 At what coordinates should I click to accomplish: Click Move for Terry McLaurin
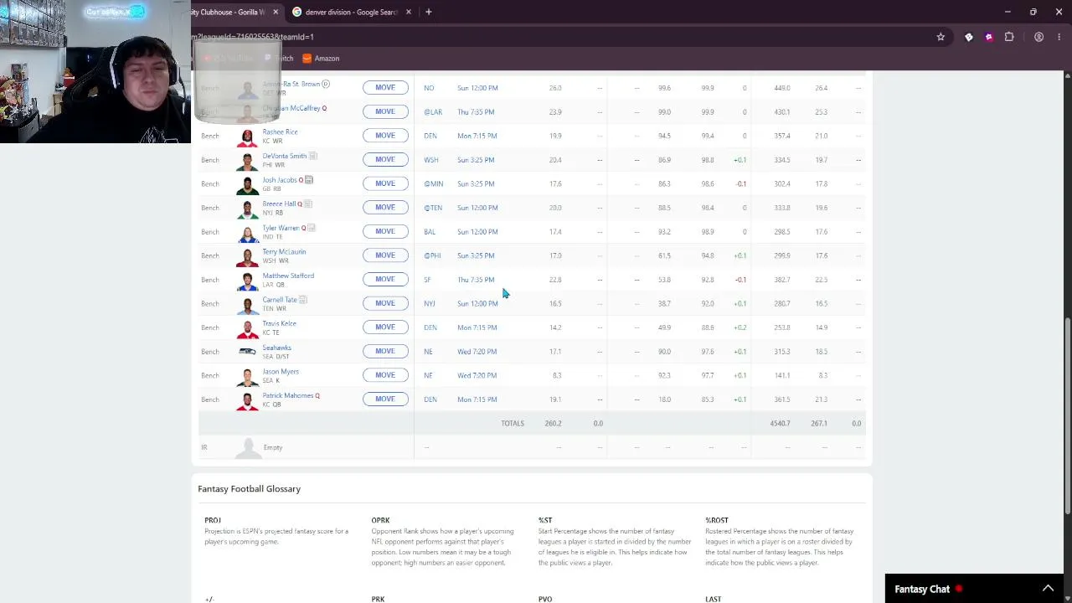[x=385, y=255]
